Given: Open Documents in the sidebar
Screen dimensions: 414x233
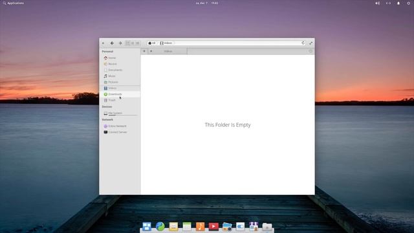Looking at the screenshot, I should pos(120,70).
